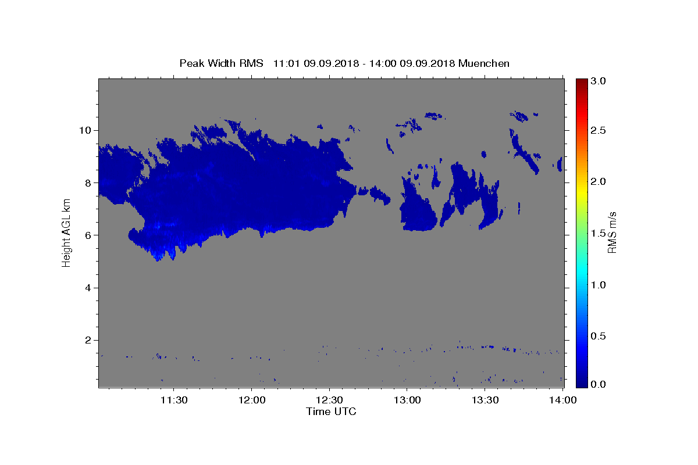Click the colorbar value 0.5

coord(599,337)
